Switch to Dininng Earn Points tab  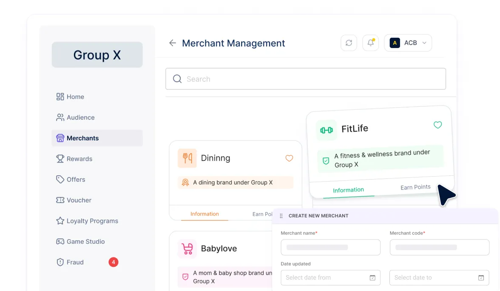click(262, 214)
